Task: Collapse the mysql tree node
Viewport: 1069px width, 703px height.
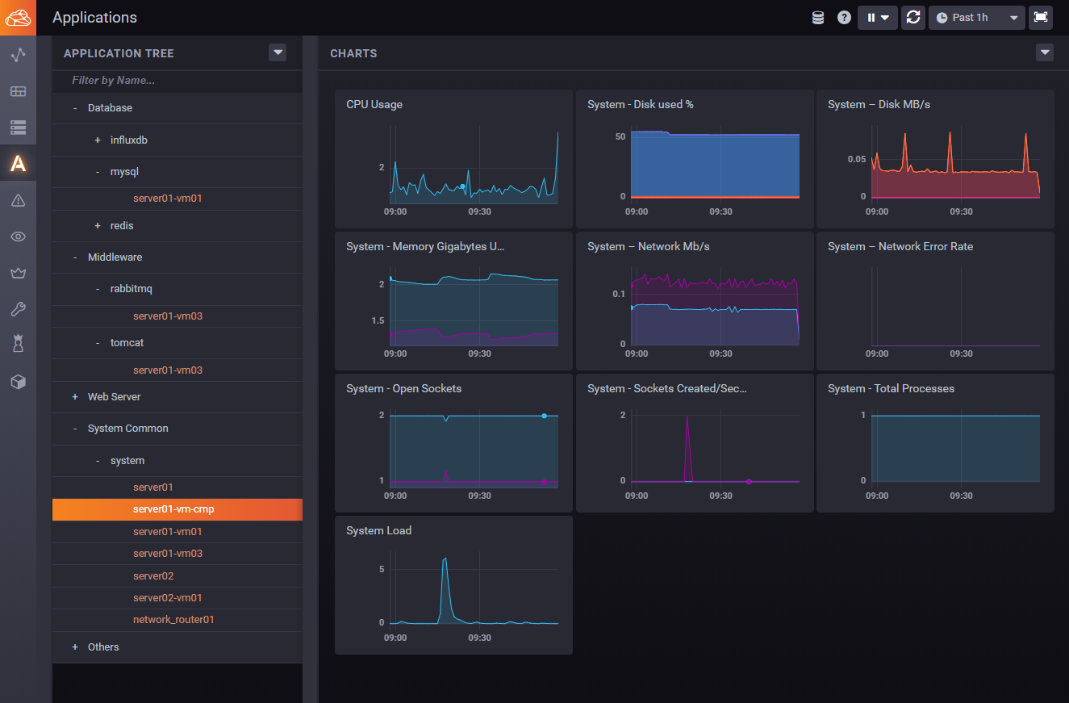Action: click(x=98, y=172)
